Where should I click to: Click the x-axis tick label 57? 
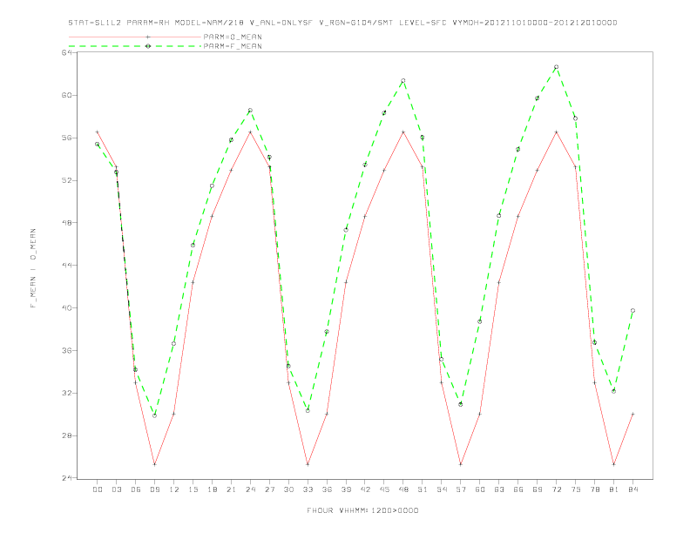(x=461, y=489)
